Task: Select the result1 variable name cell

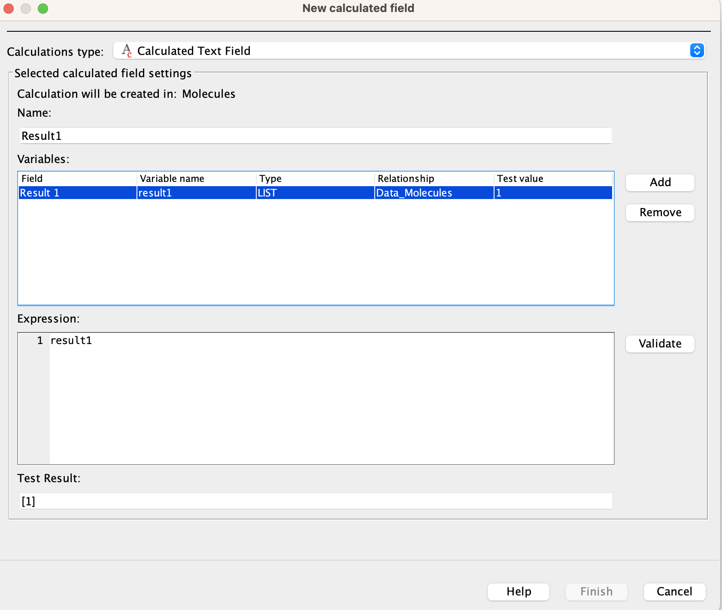Action: [x=196, y=193]
